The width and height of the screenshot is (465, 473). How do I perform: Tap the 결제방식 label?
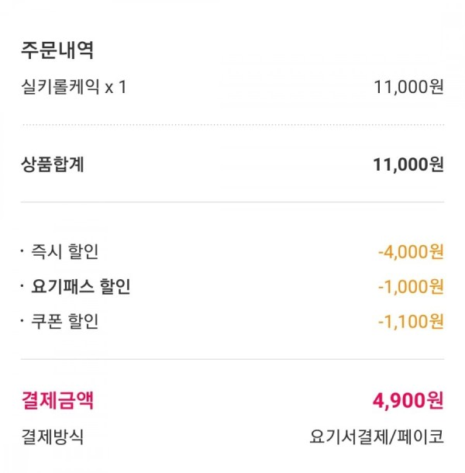coord(52,437)
